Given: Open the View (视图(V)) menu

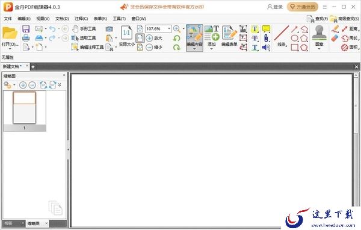Looking at the screenshot, I should (x=43, y=19).
